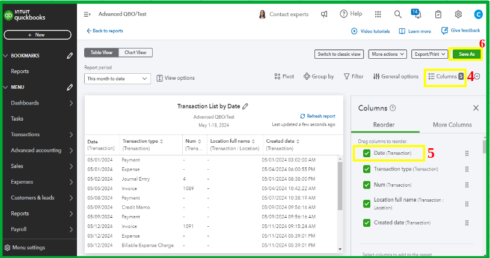Screen dimensions: 490x258
Task: Open the Filter option
Action: tap(354, 76)
